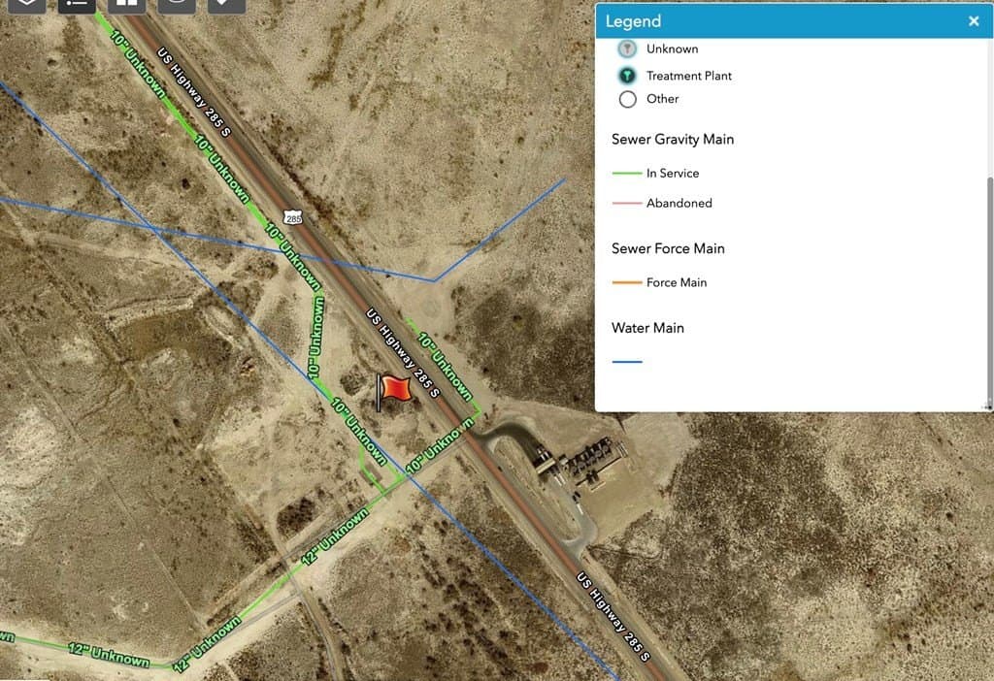Open the Legend widget toolbar icon
Viewport: 994px width, 681px height.
pos(76,6)
